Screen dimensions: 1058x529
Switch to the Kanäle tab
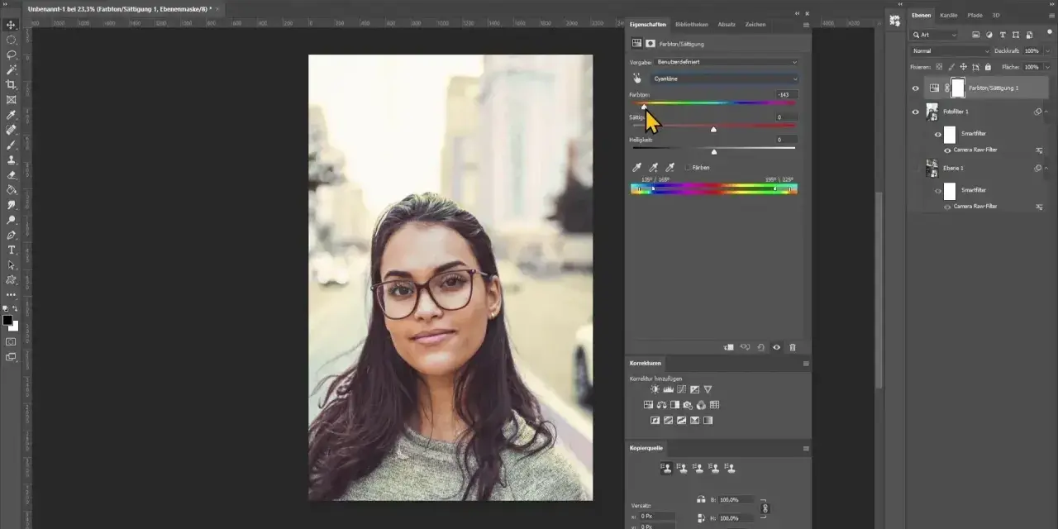[x=948, y=15]
